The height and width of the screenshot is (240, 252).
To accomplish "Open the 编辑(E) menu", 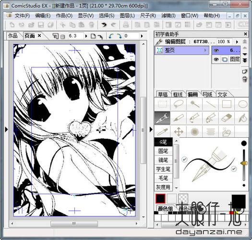I will pyautogui.click(x=43, y=15).
